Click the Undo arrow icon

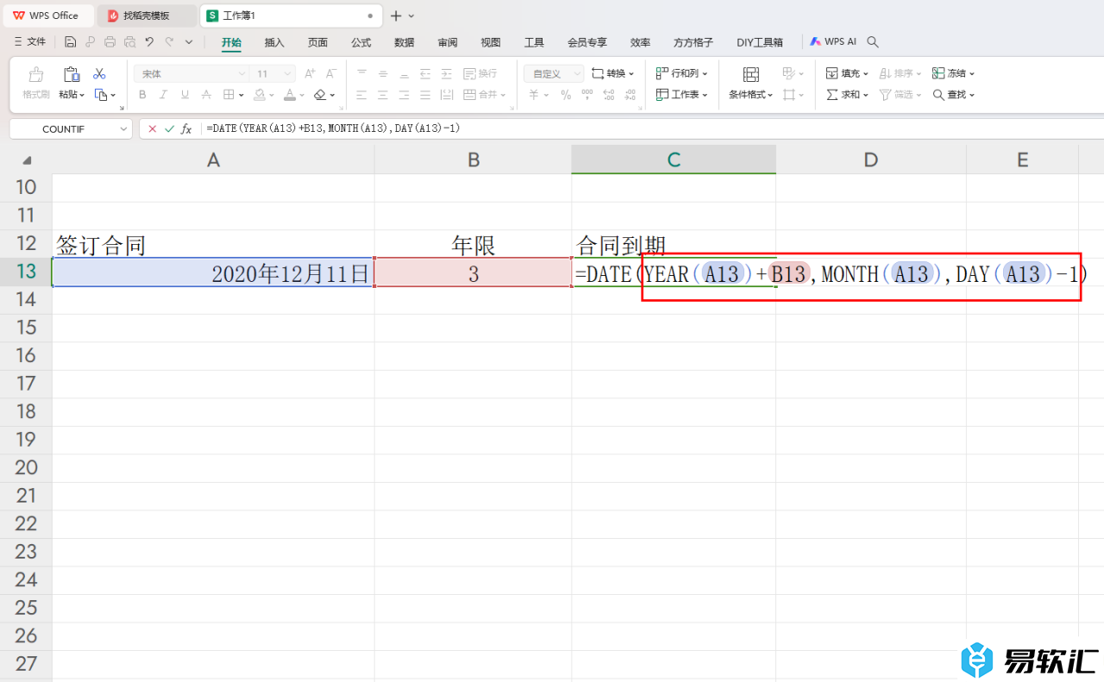(149, 41)
